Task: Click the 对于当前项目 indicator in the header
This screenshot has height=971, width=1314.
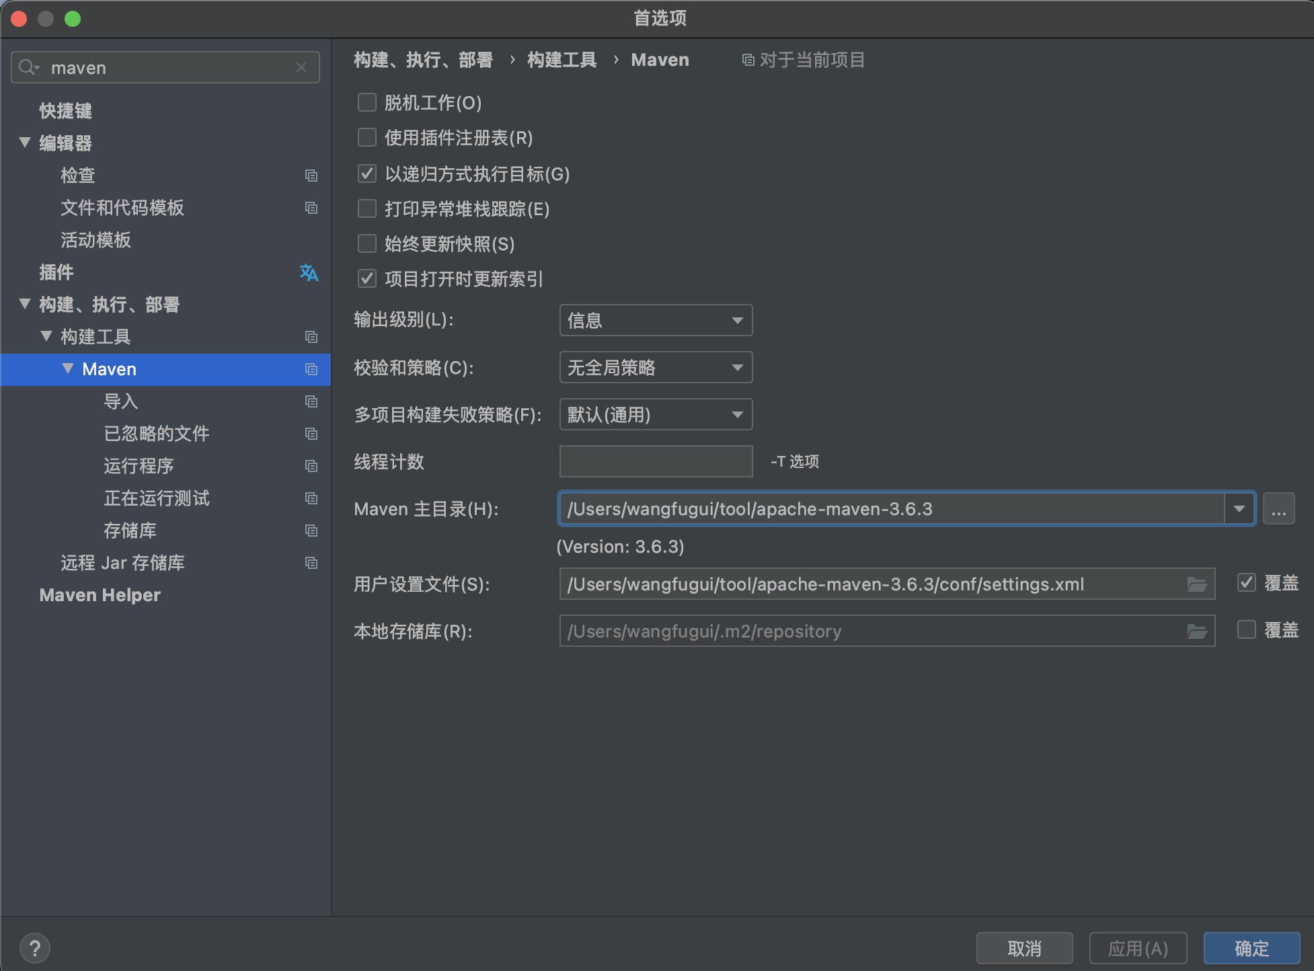Action: (x=804, y=60)
